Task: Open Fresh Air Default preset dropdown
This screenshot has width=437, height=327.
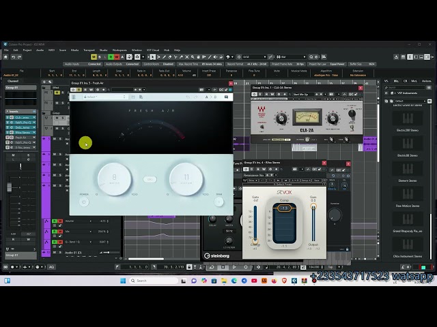Action: 104,97
